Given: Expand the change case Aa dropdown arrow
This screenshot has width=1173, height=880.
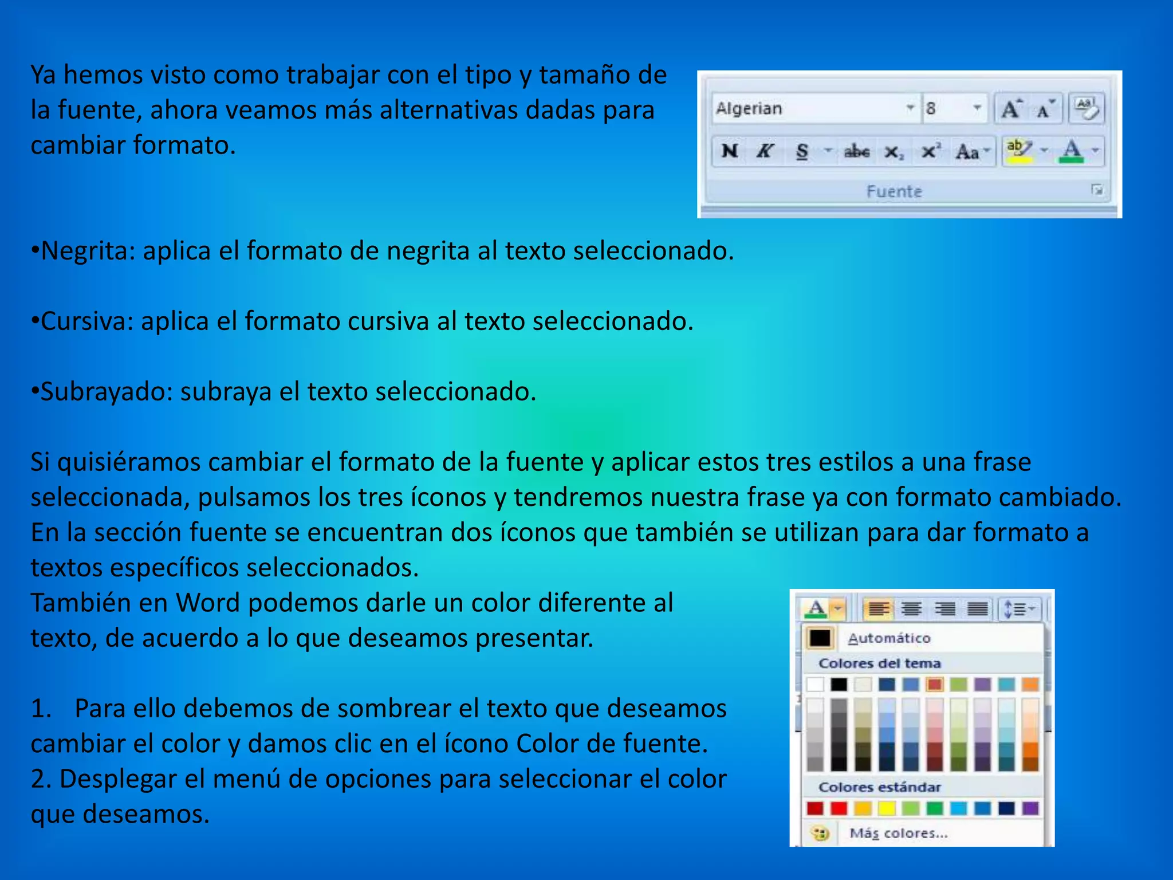Looking at the screenshot, I should 987,151.
